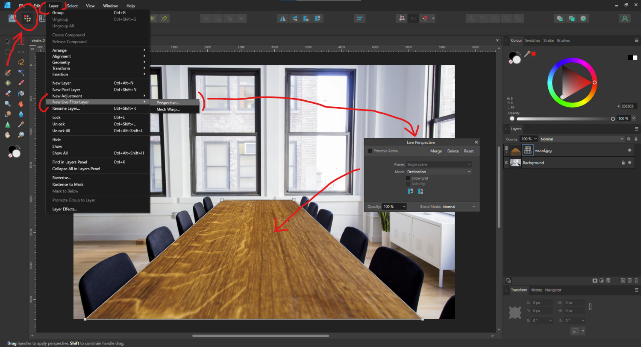The image size is (641, 347).
Task: Select the Burn tool
Action: (21, 104)
